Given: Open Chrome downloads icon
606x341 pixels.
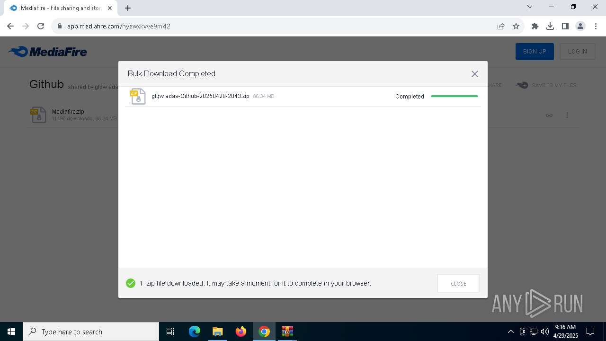Looking at the screenshot, I should [x=550, y=26].
